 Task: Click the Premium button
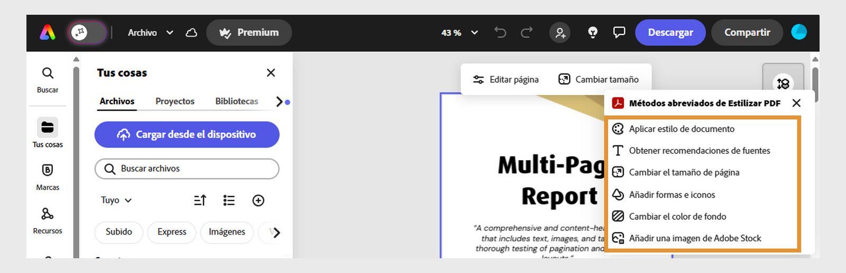click(249, 33)
